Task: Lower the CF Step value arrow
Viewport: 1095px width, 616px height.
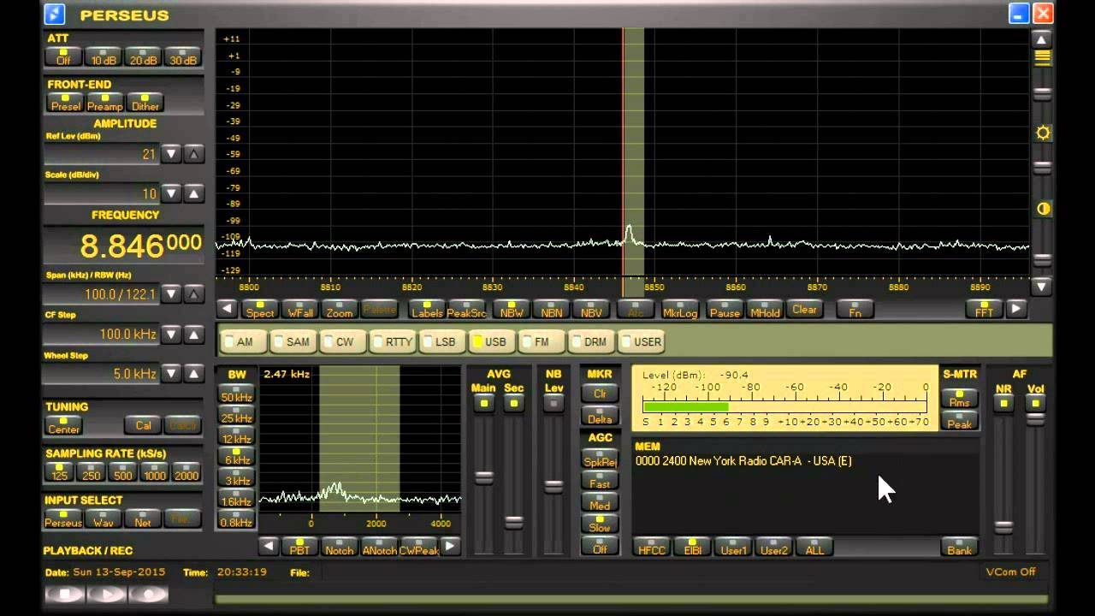Action: (172, 334)
